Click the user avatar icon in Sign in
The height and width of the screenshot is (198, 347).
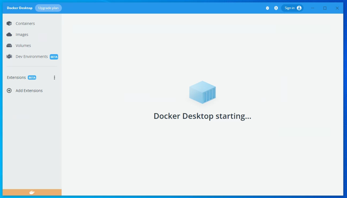point(299,8)
